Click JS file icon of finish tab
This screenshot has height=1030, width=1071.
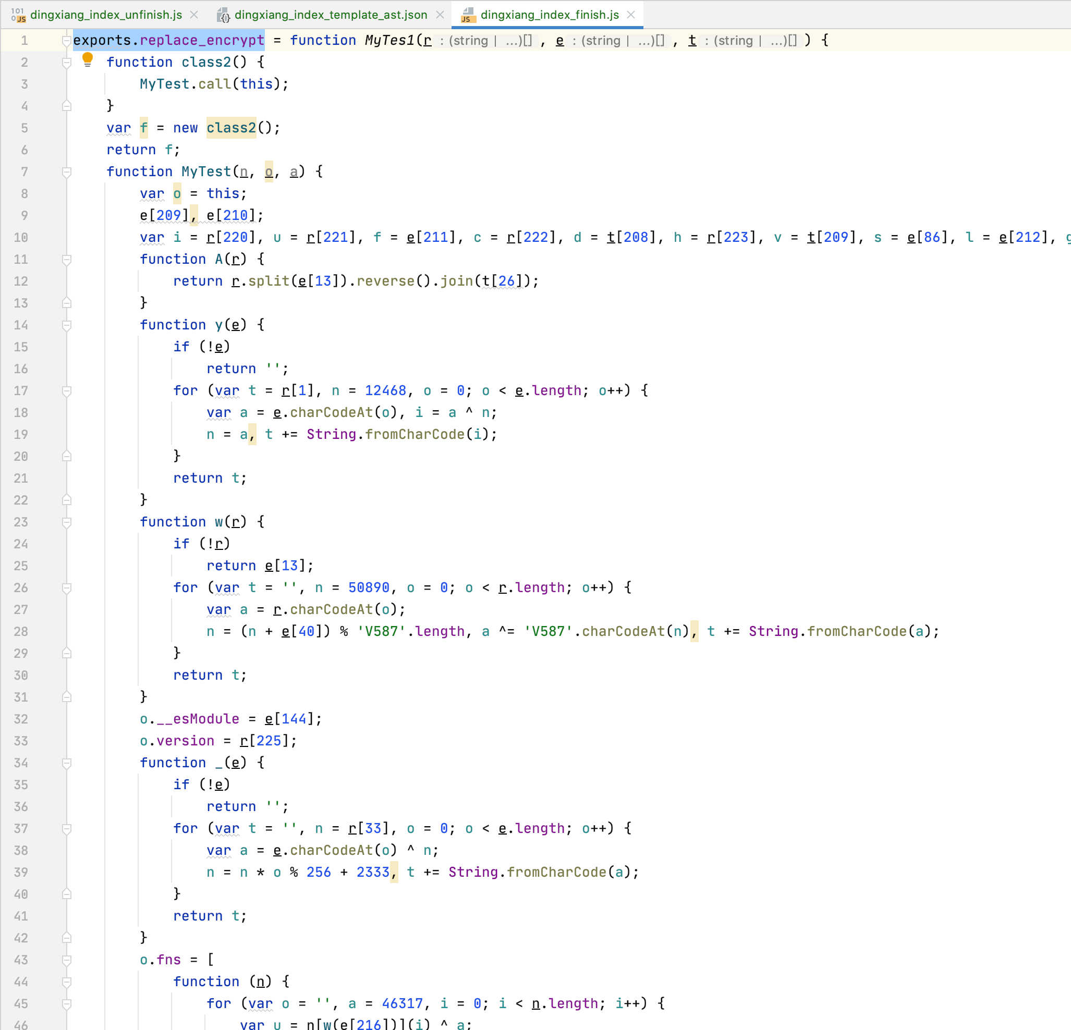(x=468, y=15)
